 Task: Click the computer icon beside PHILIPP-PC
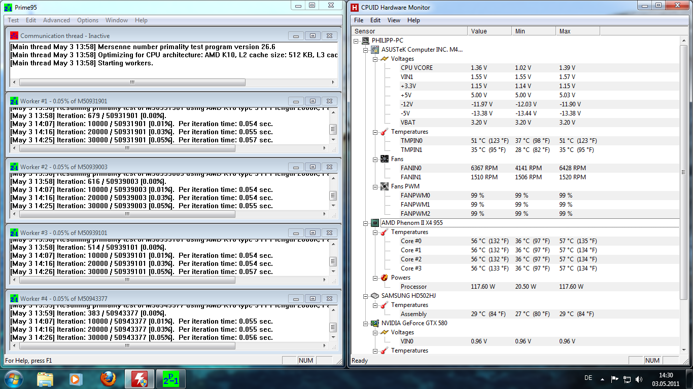pyautogui.click(x=366, y=41)
